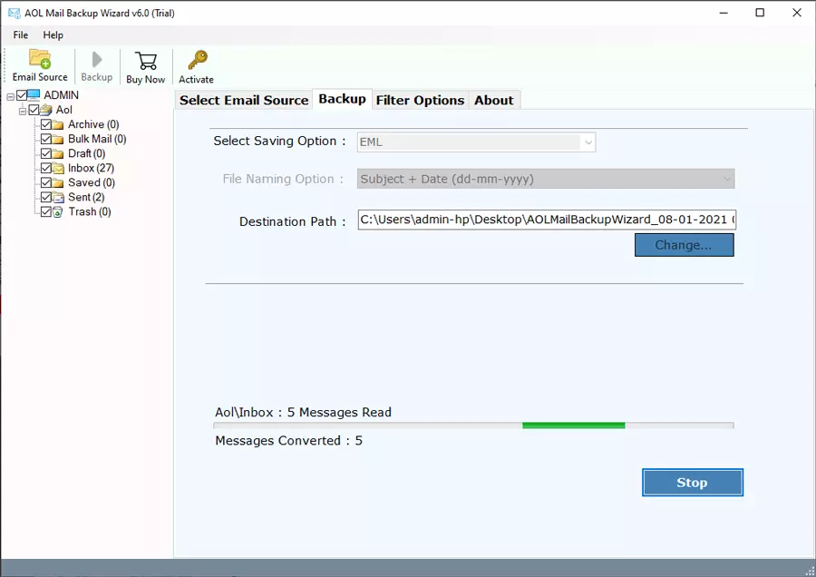This screenshot has height=577, width=816.
Task: Click the Trash recycle bin icon
Action: (58, 212)
